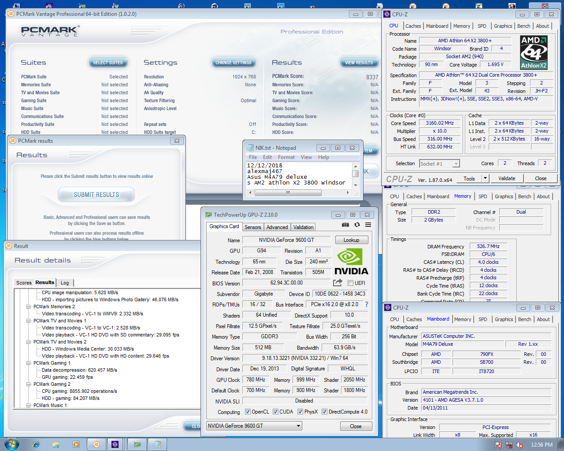This screenshot has width=564, height=451.
Task: Click the GPU-Z title bar app icon
Action: pos(208,214)
